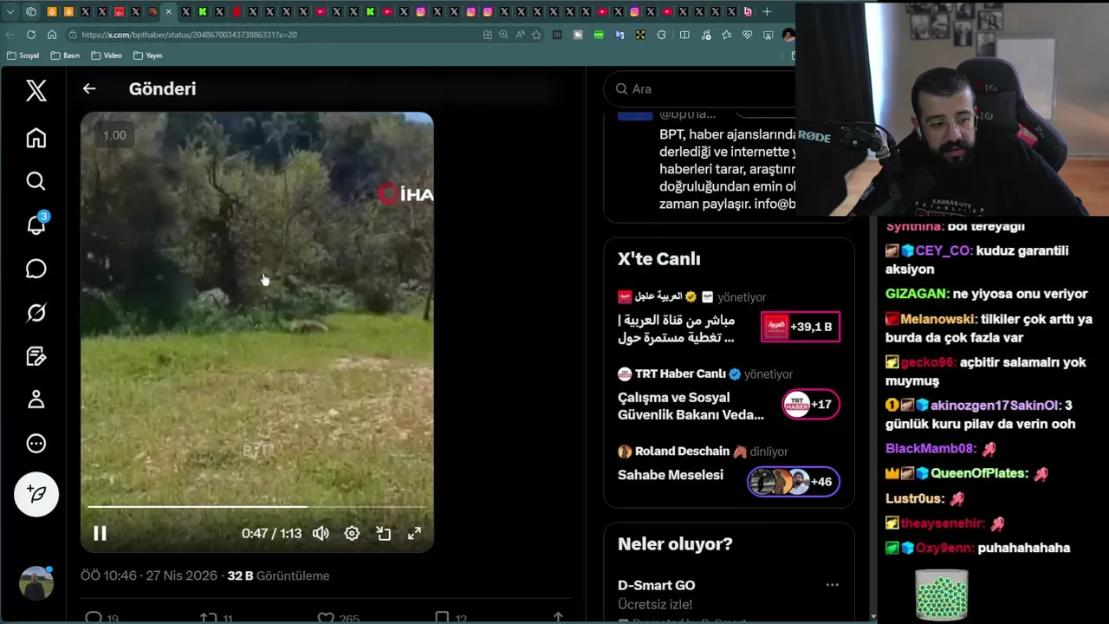Go to Home via house icon
This screenshot has width=1109, height=624.
point(36,138)
